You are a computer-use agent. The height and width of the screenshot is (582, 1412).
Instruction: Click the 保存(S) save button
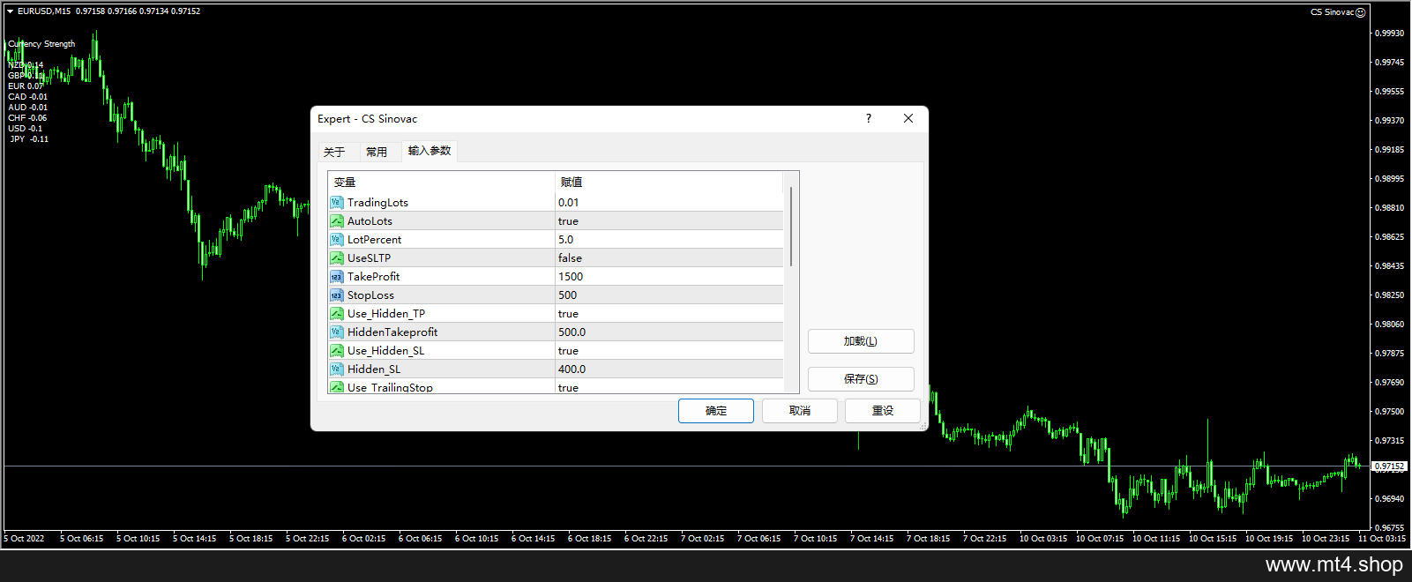point(861,379)
